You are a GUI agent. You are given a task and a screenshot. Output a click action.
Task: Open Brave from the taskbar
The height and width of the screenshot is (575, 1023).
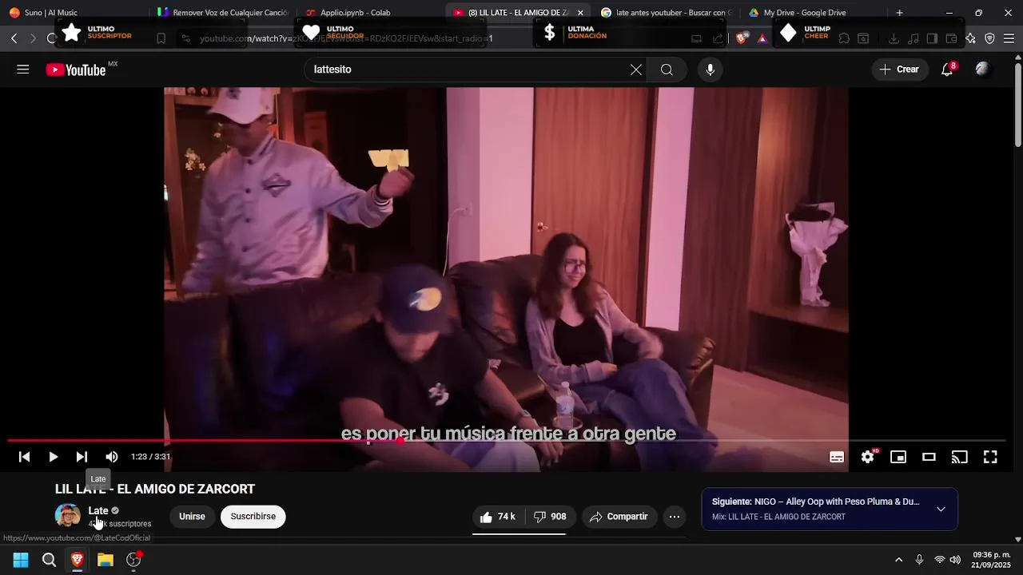click(x=77, y=560)
